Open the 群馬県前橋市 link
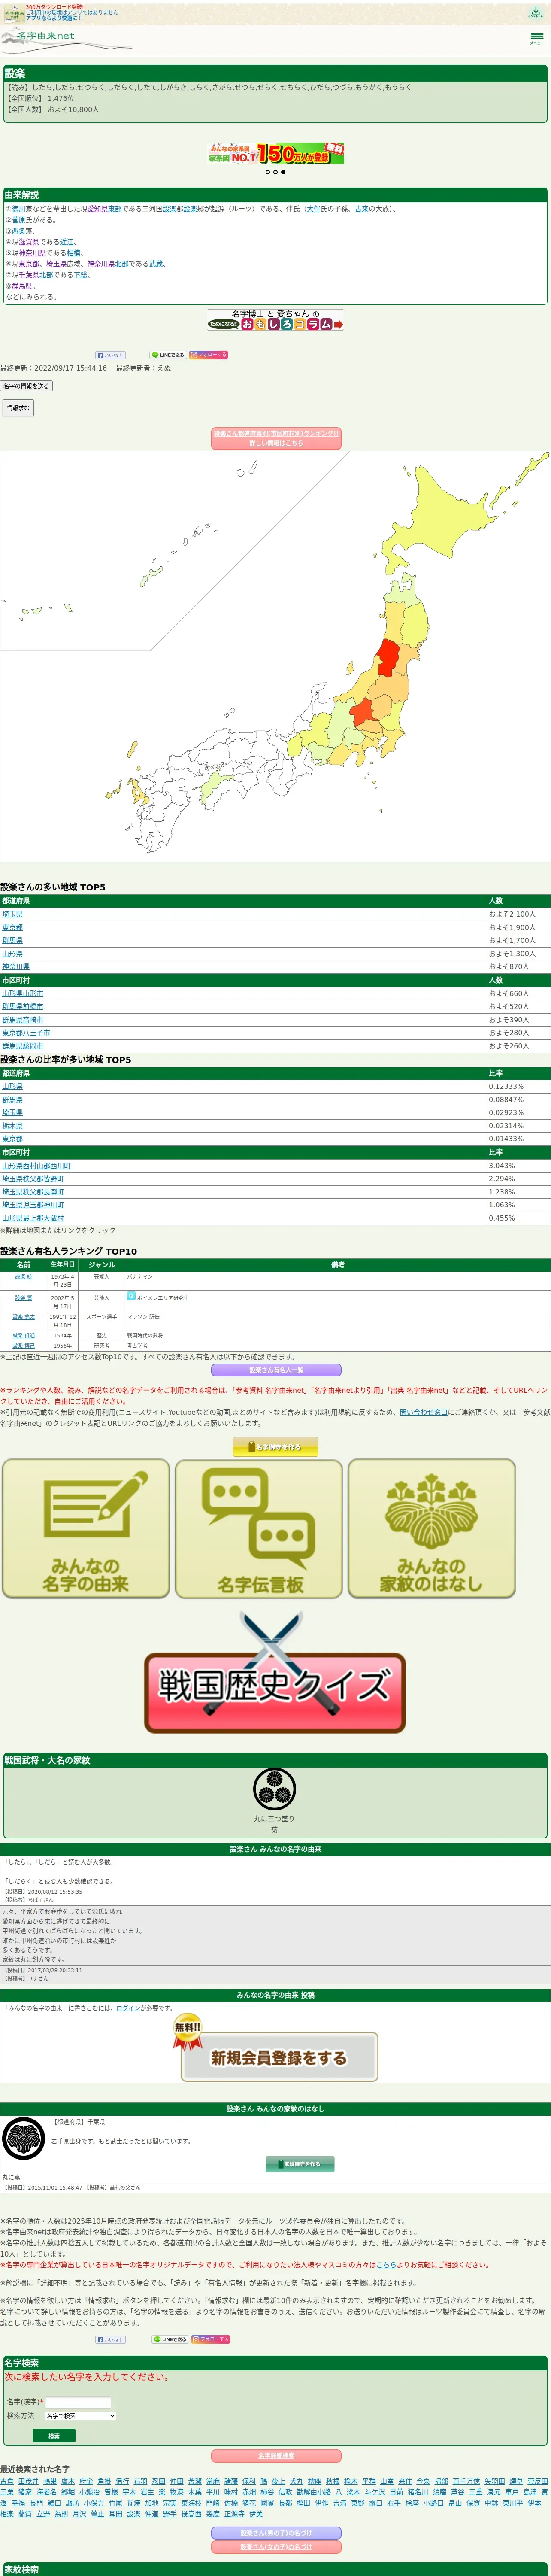 click(x=23, y=1007)
